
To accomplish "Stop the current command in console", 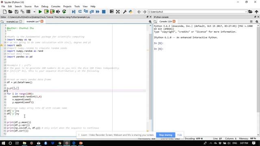I will (251, 21).
